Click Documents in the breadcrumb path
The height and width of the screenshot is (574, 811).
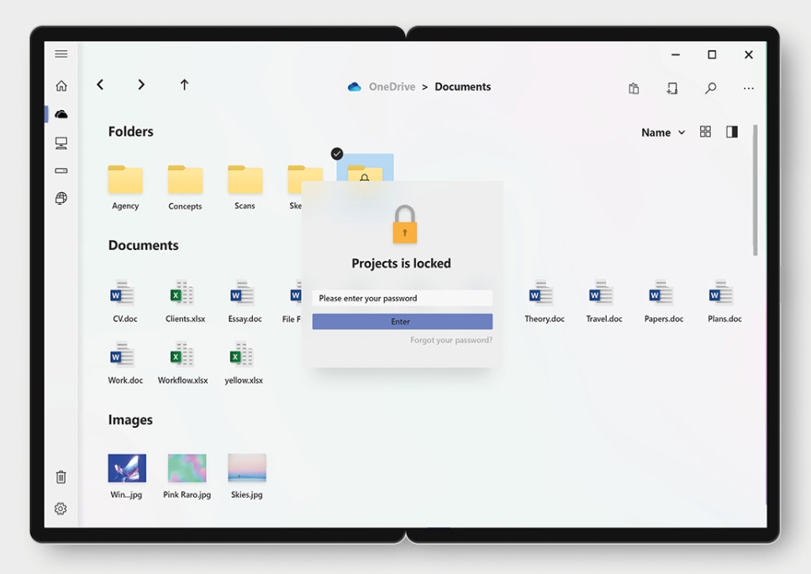462,86
